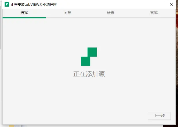Click the 下一步 button
178x127 pixels.
point(159,116)
